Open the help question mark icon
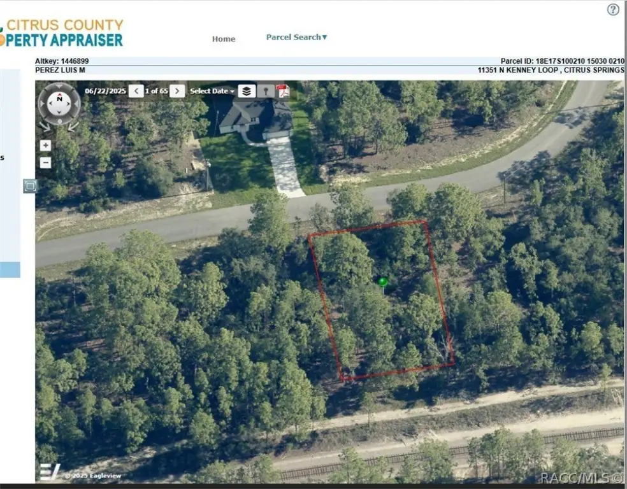 click(613, 10)
